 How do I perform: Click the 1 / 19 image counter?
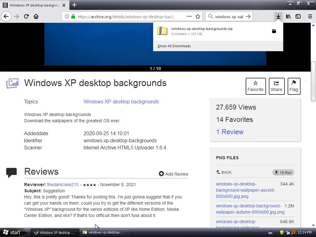point(155,69)
